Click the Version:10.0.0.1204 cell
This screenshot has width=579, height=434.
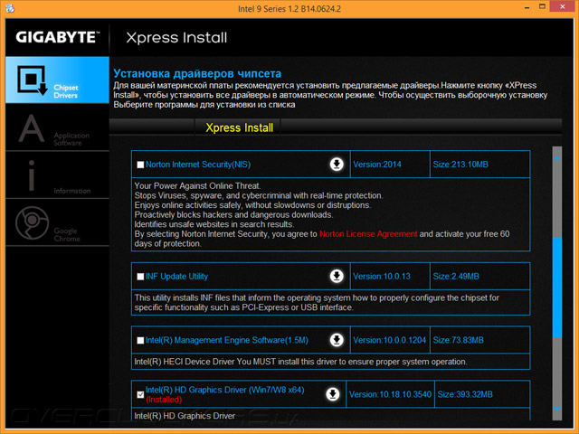pos(390,340)
